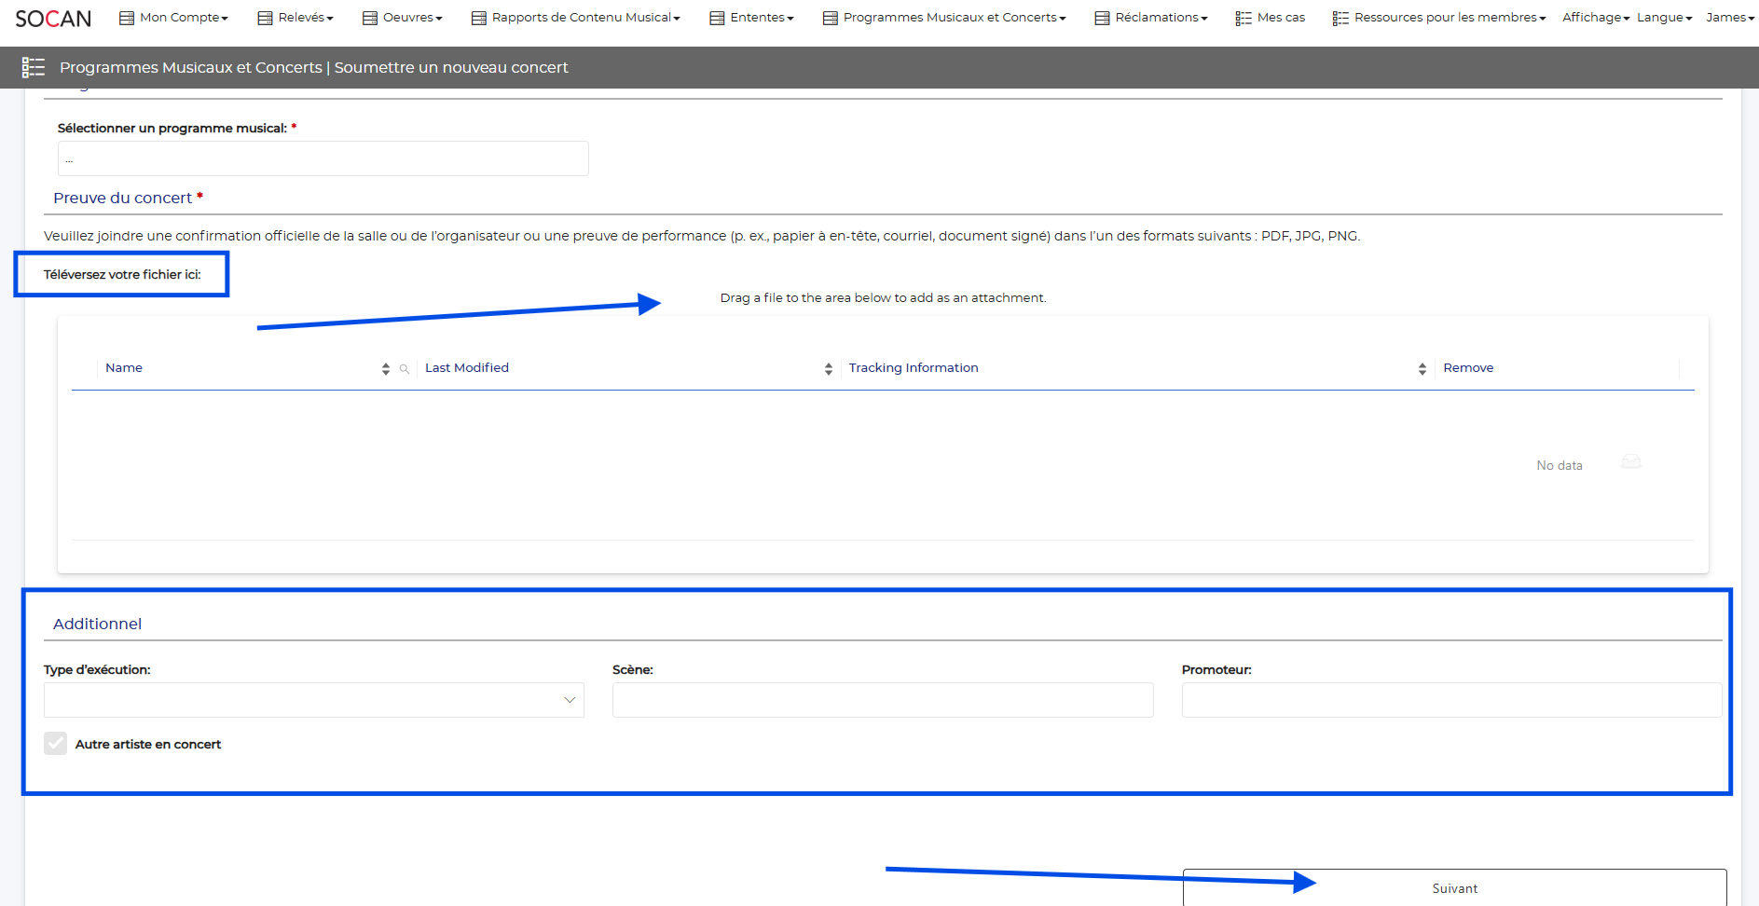Click the Suivant button

(1454, 888)
